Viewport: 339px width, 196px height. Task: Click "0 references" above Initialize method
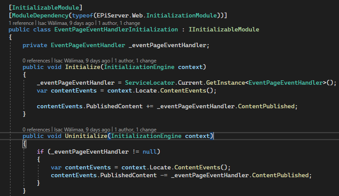pos(36,61)
